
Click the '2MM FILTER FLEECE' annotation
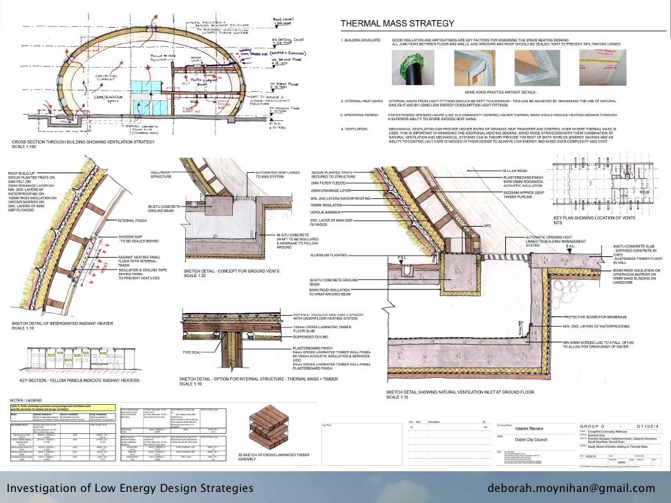pos(328,183)
